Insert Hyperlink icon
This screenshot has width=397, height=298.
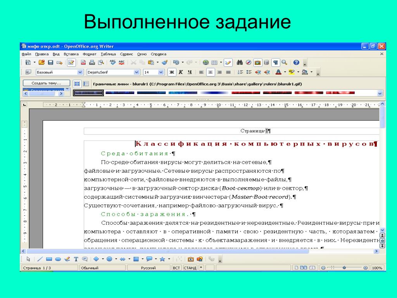[x=205, y=62]
